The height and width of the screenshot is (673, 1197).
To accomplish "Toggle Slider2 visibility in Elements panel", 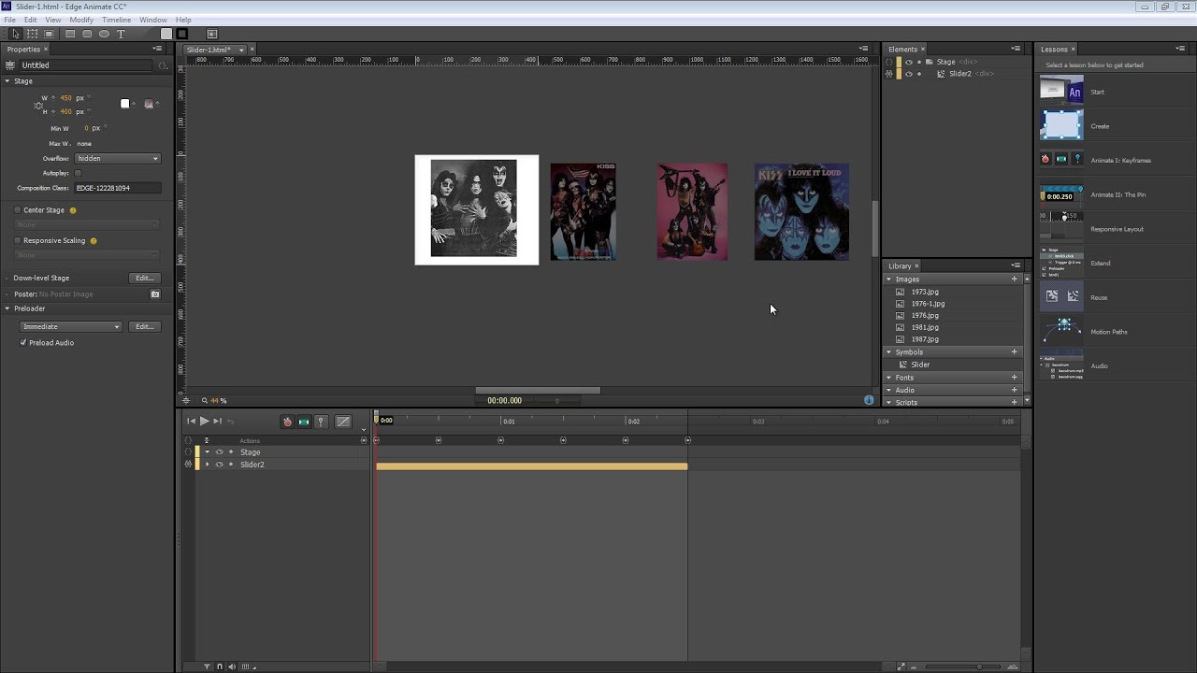I will [x=908, y=74].
